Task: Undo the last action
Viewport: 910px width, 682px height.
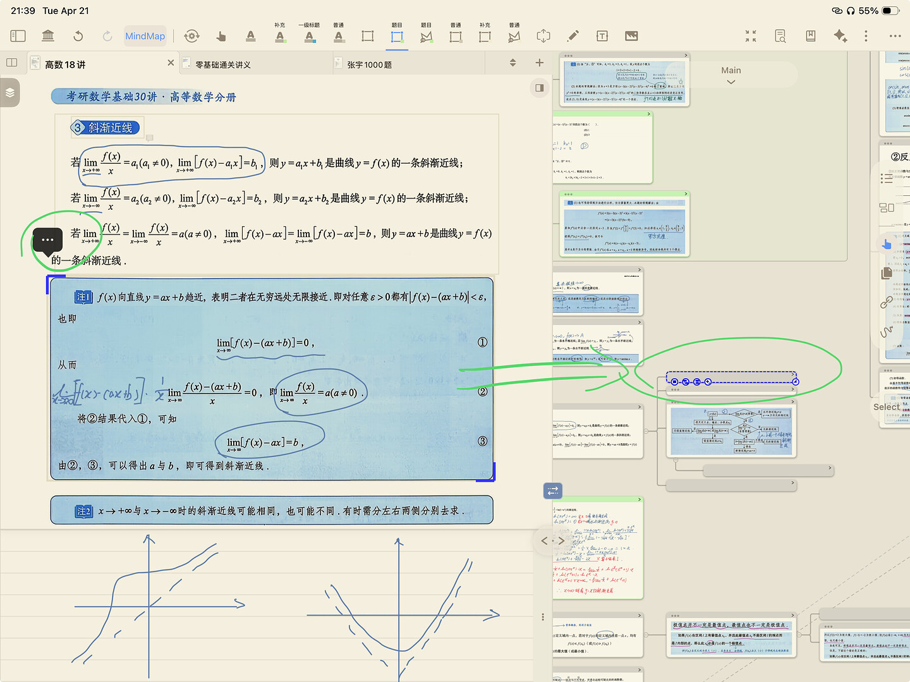Action: pyautogui.click(x=78, y=36)
